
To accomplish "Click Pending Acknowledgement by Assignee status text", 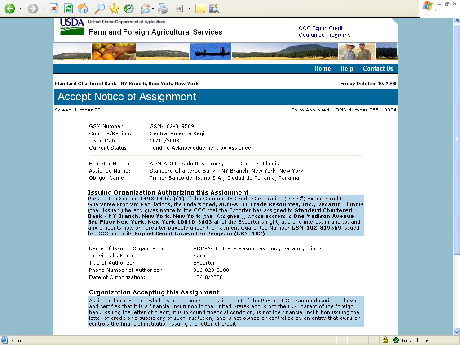I will click(200, 148).
